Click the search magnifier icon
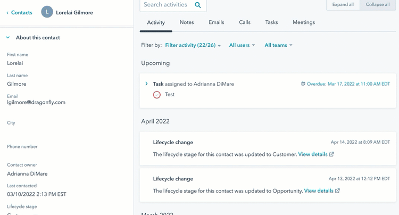Viewport: 399px width, 215px height. point(198,5)
